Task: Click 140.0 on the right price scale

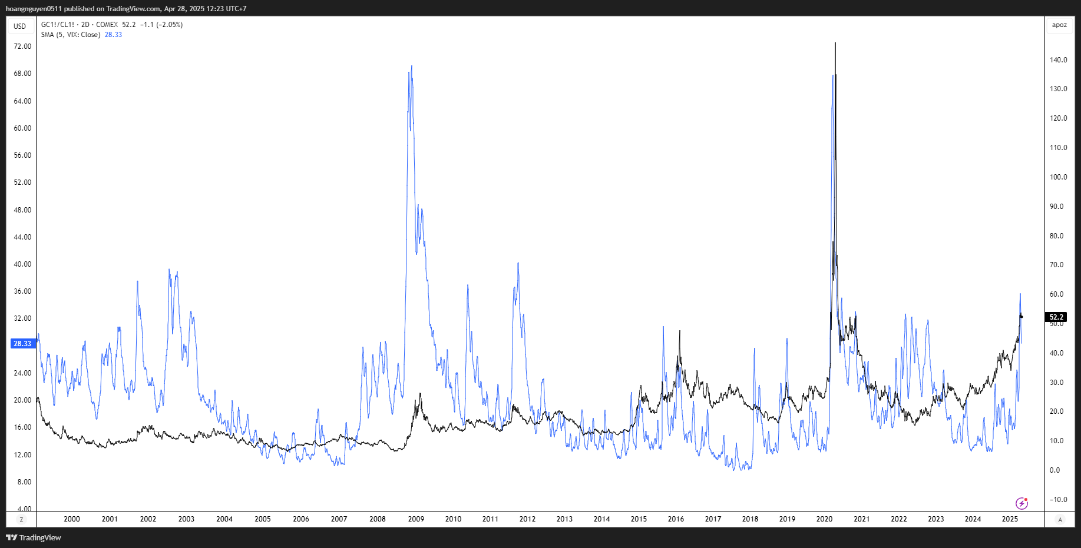Action: pyautogui.click(x=1058, y=60)
